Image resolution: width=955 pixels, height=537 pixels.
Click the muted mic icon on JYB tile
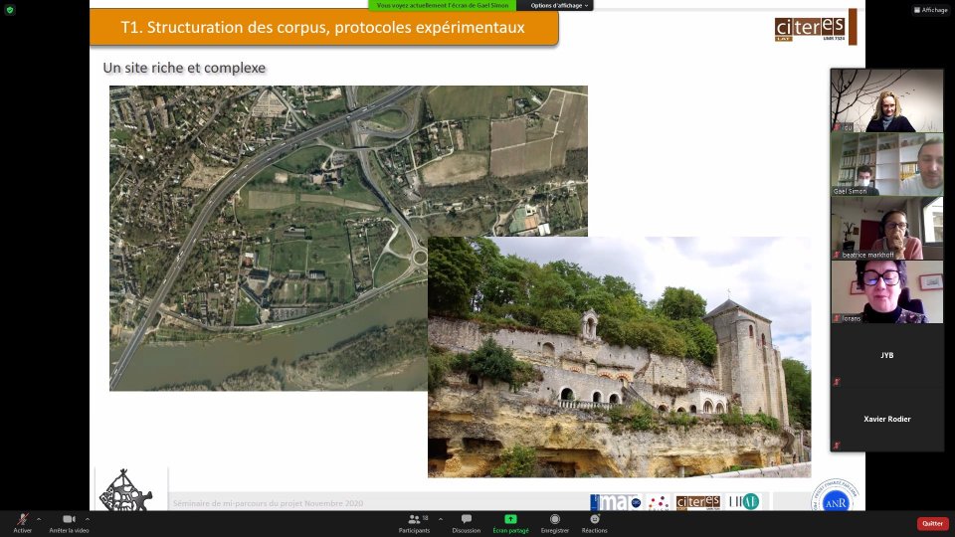point(837,382)
